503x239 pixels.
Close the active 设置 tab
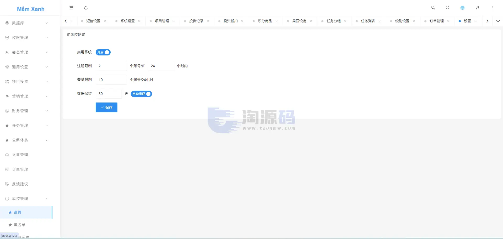point(475,21)
